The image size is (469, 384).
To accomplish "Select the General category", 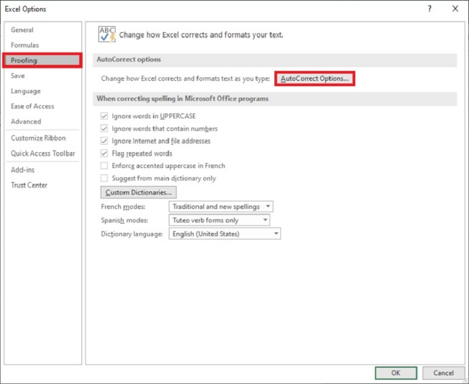I will 22,30.
